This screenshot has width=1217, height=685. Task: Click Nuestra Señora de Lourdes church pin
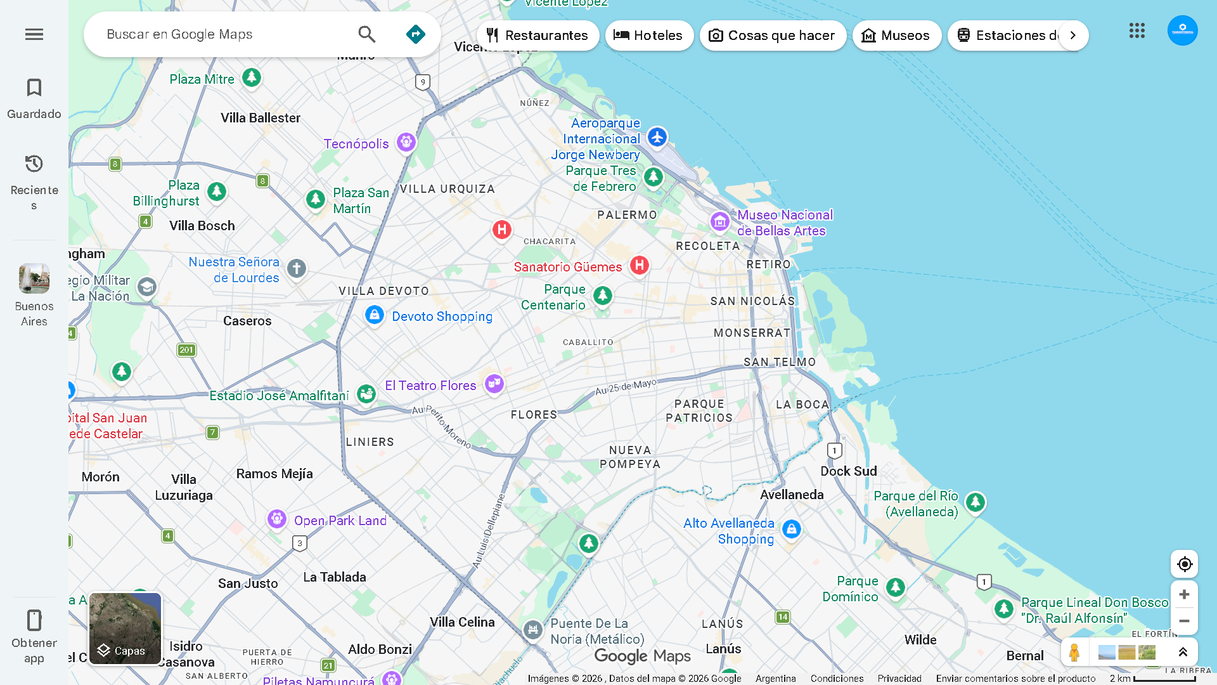click(x=297, y=268)
